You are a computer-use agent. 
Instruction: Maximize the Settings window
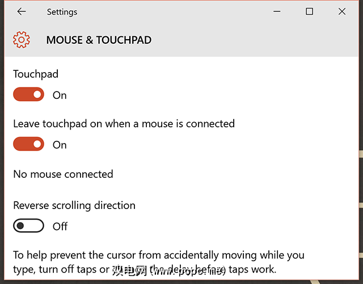point(309,11)
